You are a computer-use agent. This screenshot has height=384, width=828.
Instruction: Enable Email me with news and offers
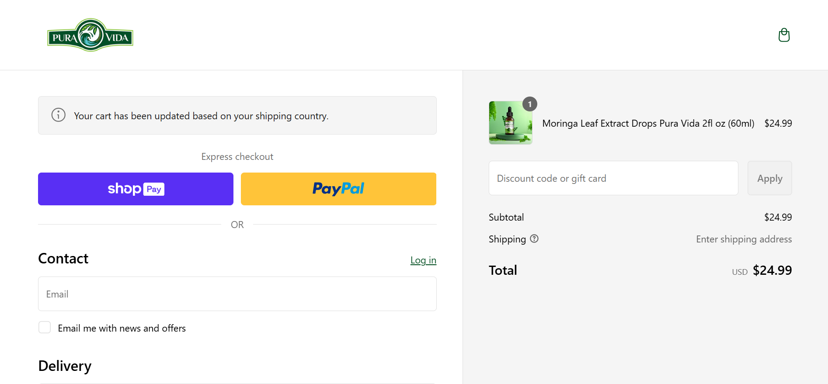pos(45,327)
